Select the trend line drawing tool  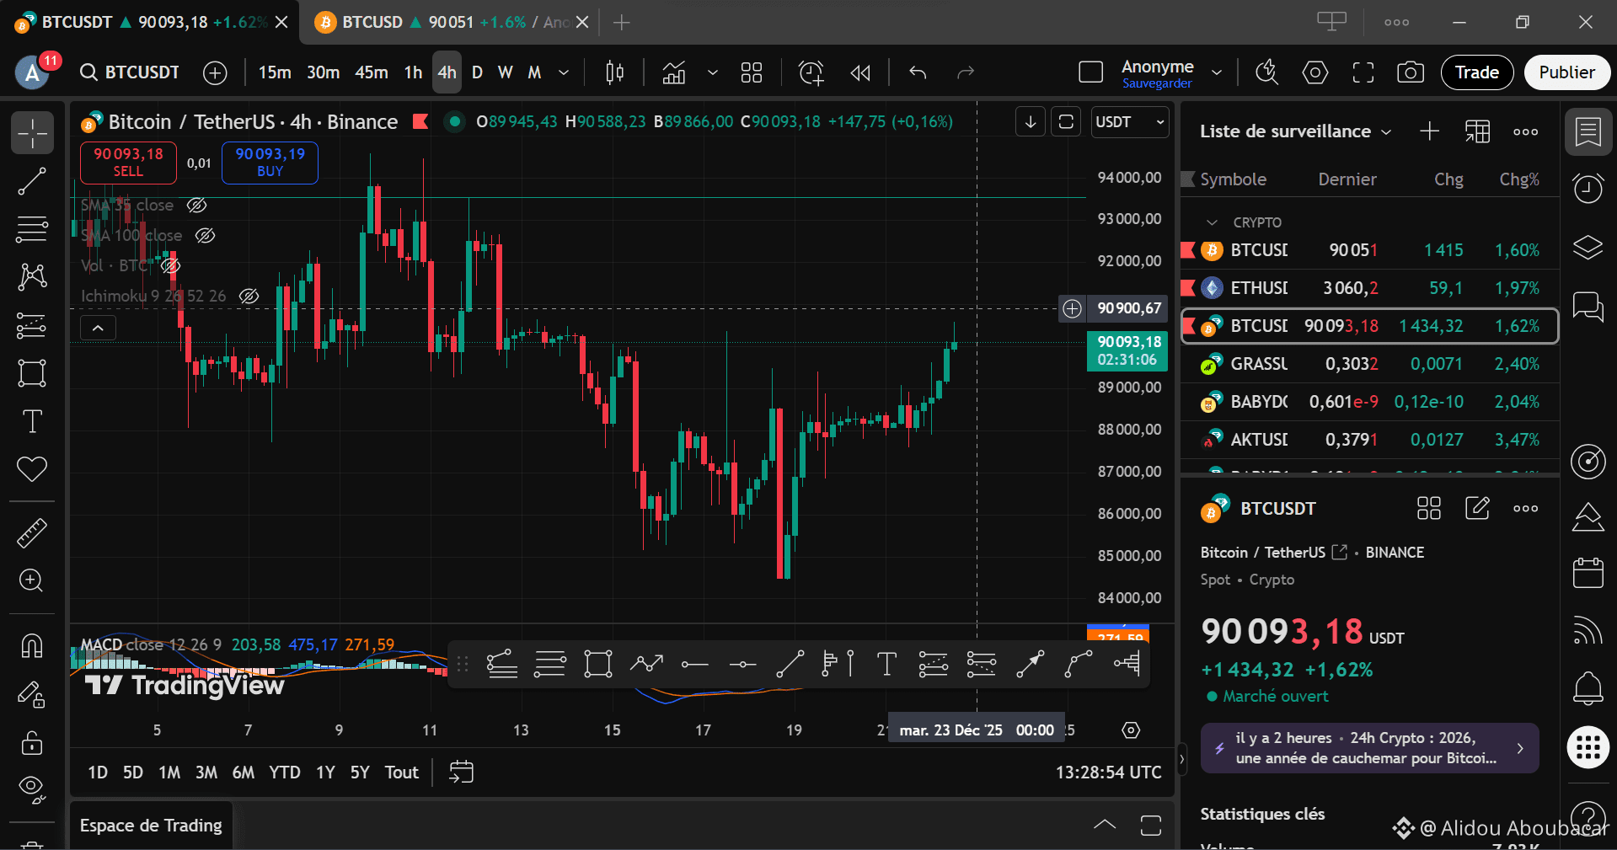32,181
